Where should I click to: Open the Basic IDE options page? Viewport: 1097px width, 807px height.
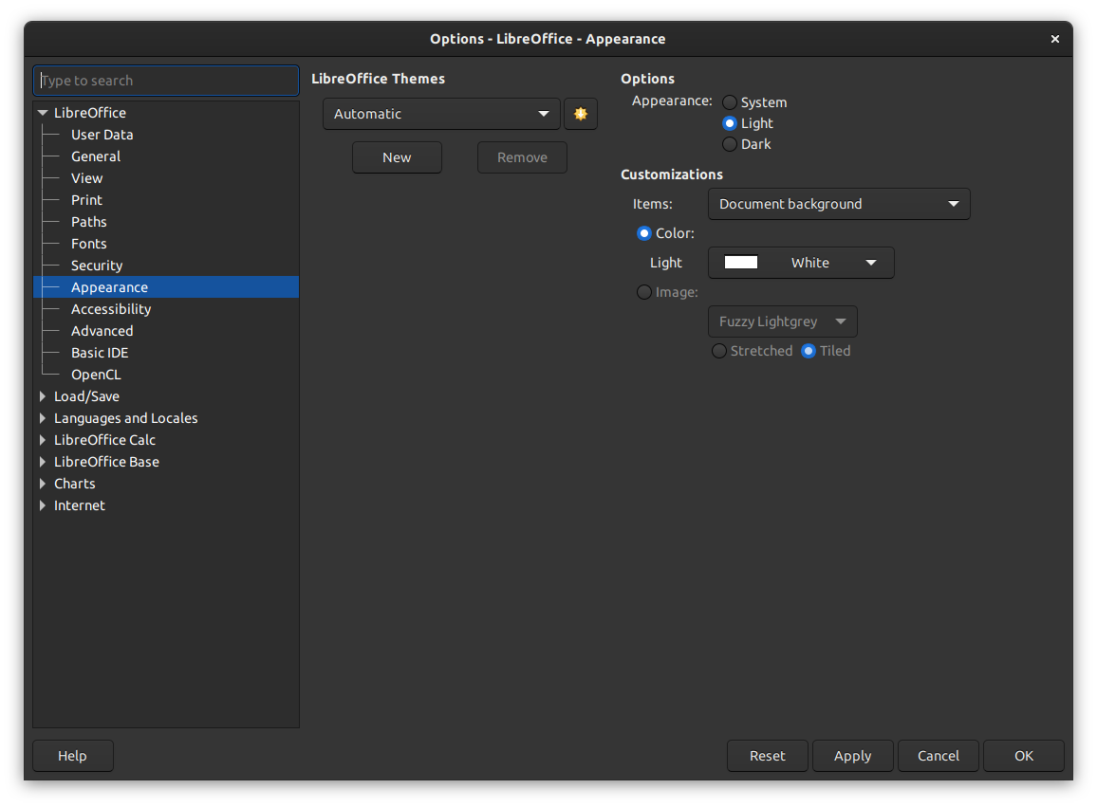(100, 353)
